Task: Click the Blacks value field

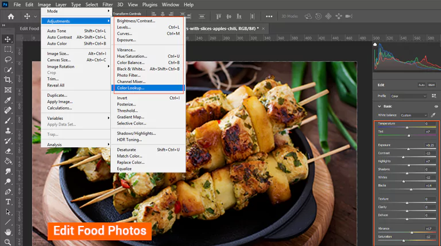Action: 430,186
